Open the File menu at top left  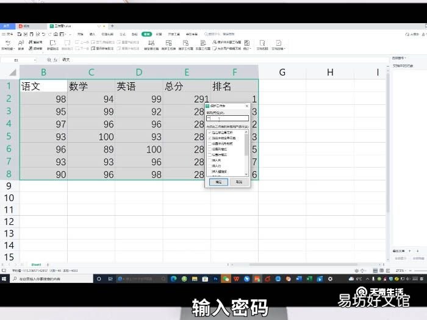click(x=7, y=34)
